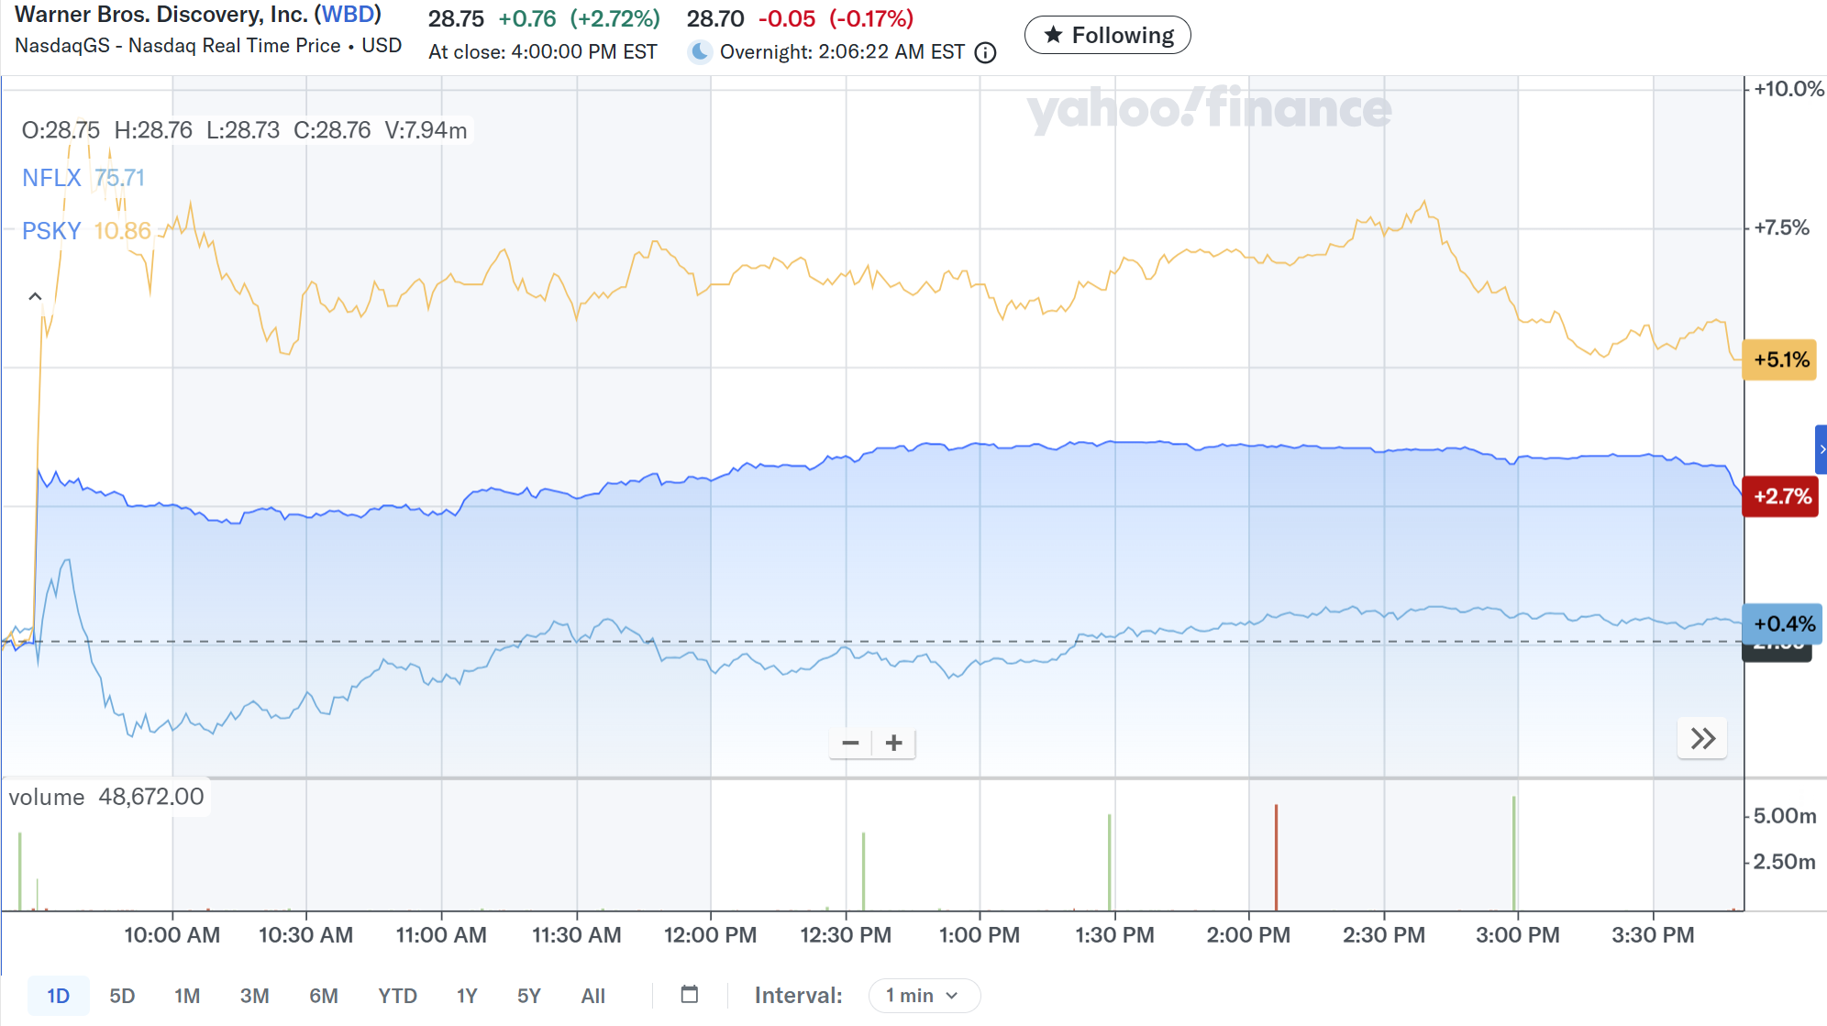The width and height of the screenshot is (1827, 1026).
Task: Click the +5.1% yellow price tag
Action: click(x=1779, y=359)
